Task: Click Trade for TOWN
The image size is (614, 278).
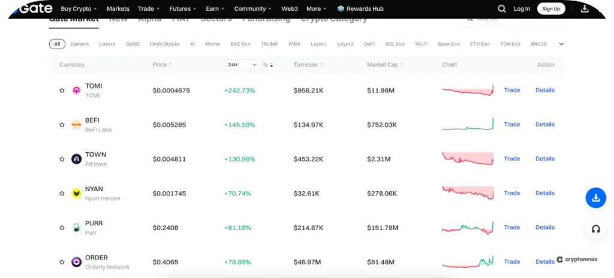Action: pos(512,159)
